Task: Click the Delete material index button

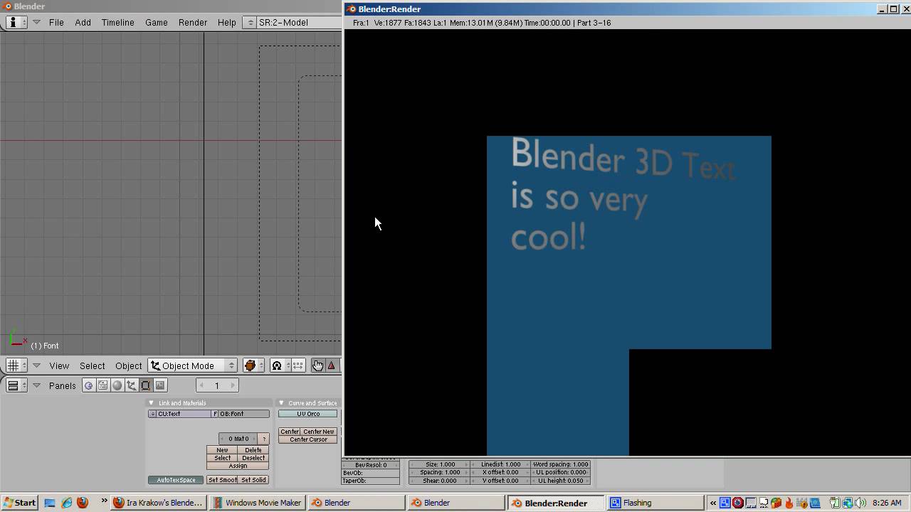Action: click(253, 450)
